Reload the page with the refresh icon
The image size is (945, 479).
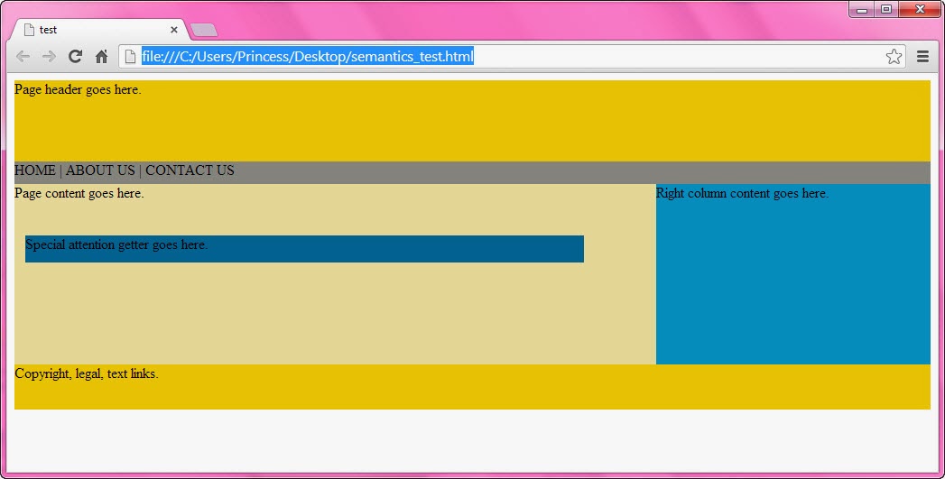(x=75, y=56)
